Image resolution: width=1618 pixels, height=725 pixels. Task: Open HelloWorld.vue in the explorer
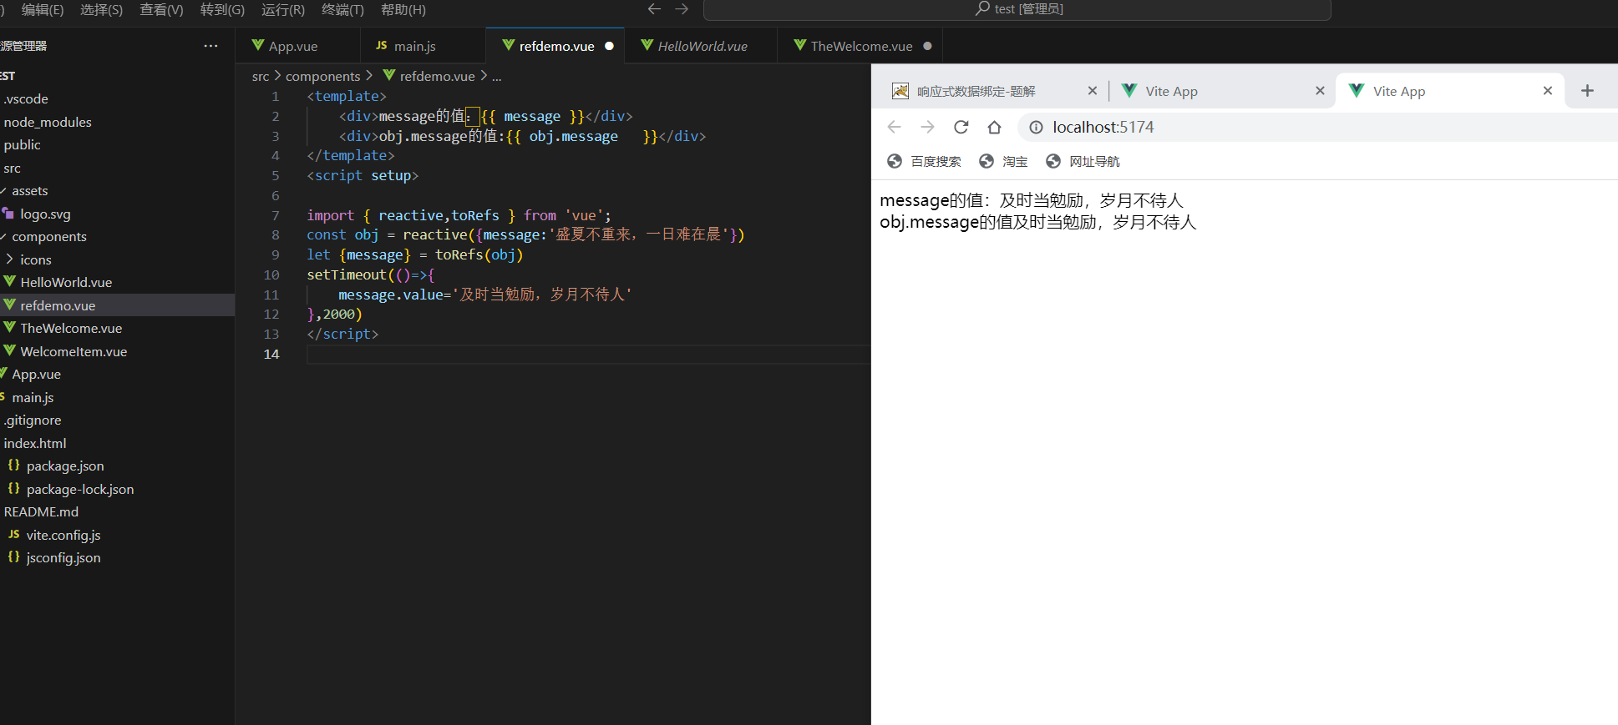click(66, 282)
